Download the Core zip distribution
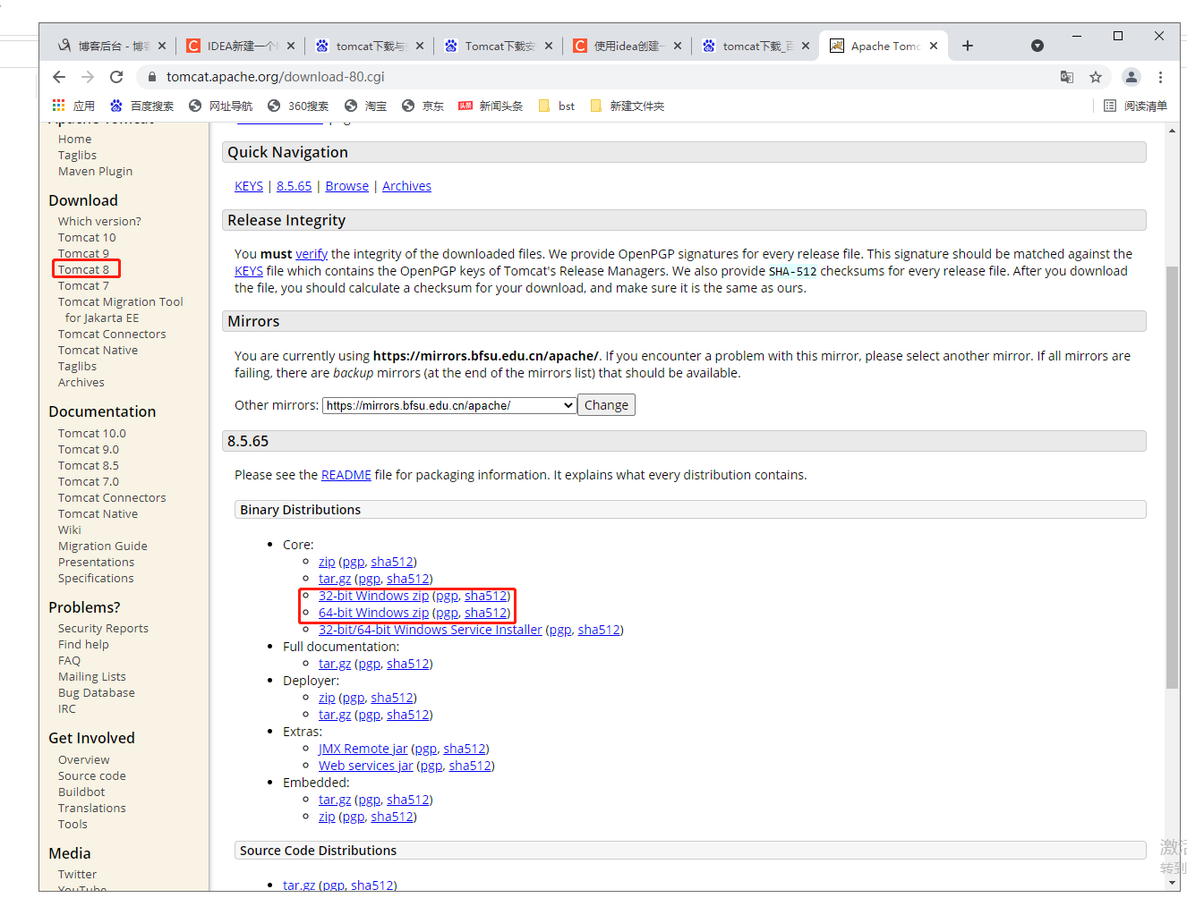This screenshot has width=1187, height=898. (x=327, y=562)
